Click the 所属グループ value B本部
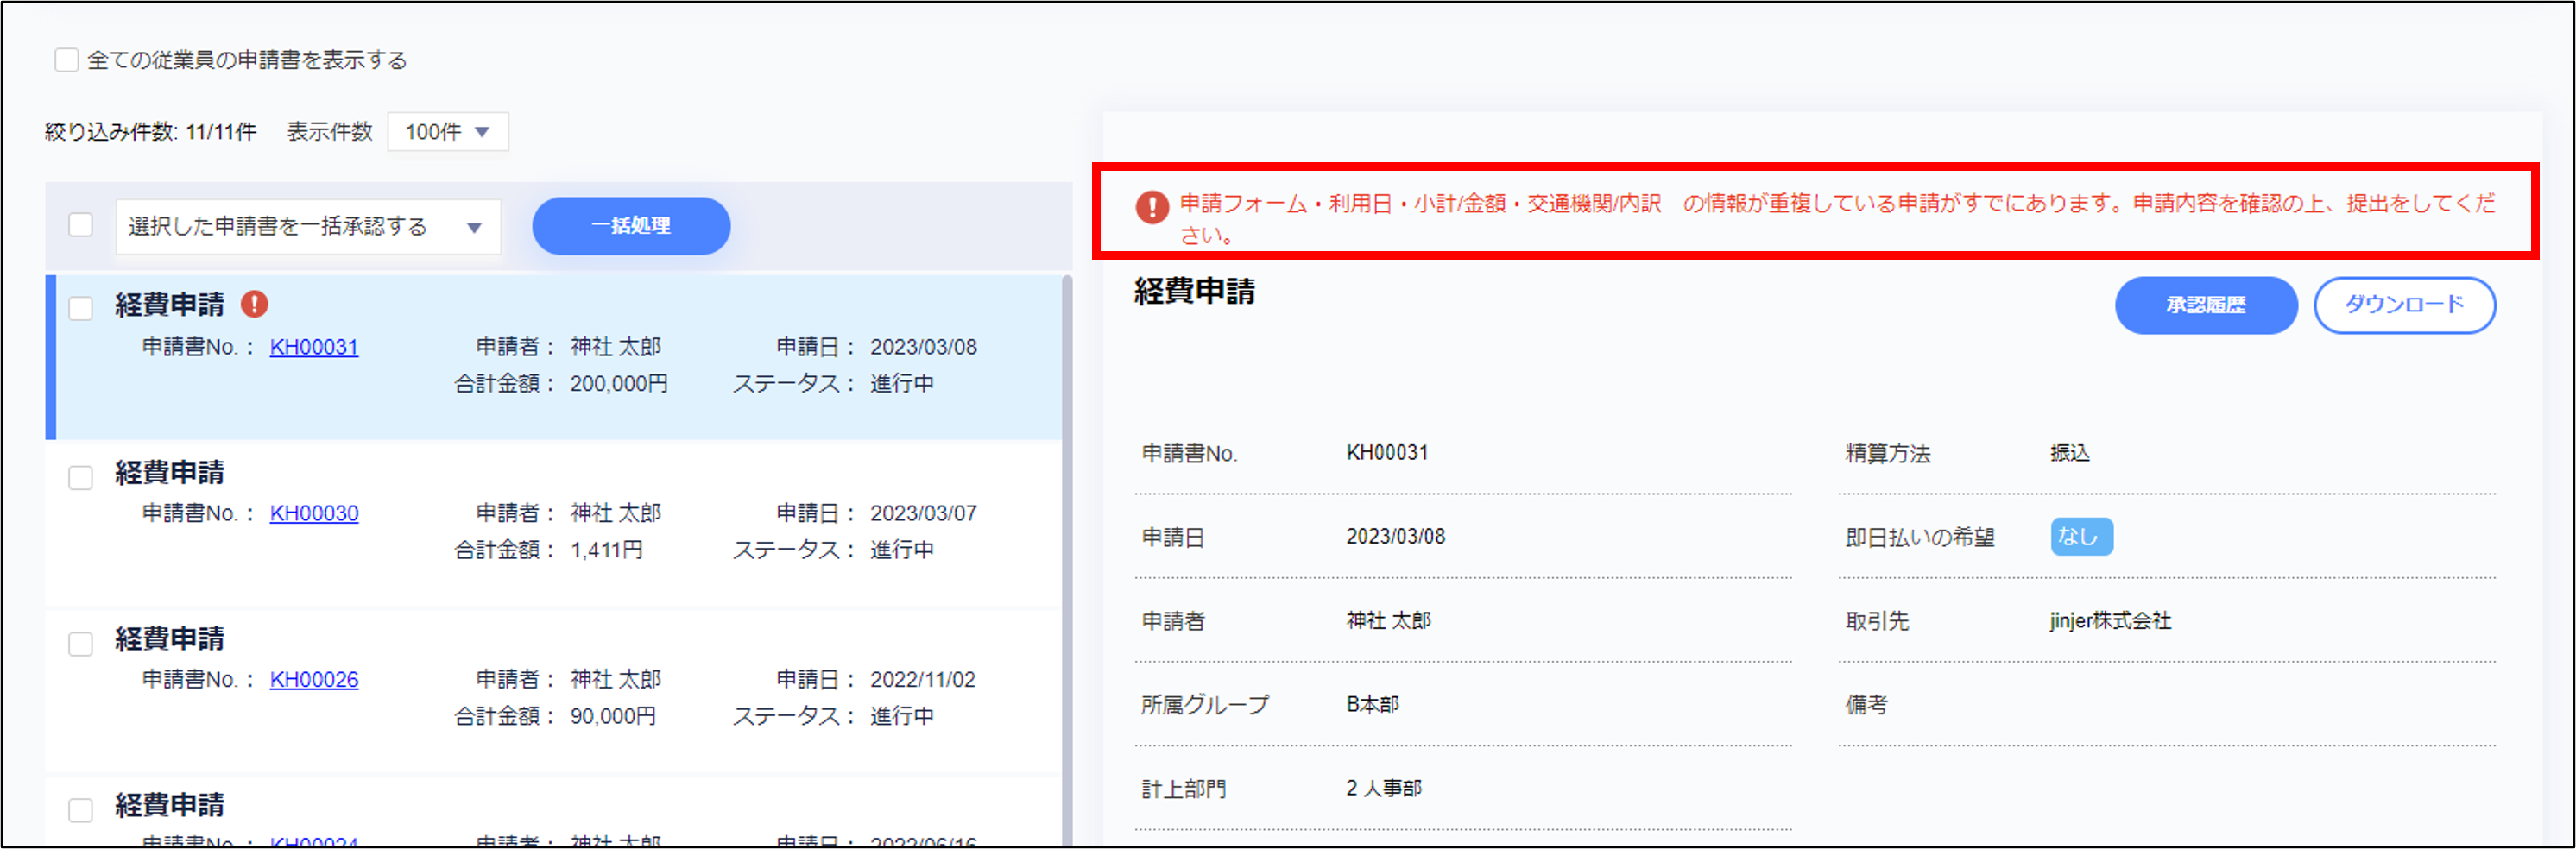2576x849 pixels. pyautogui.click(x=1372, y=705)
